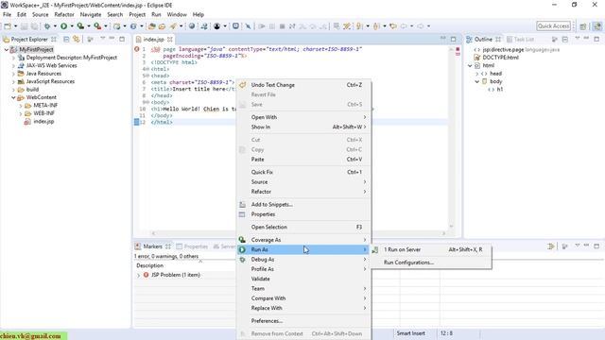Click the Quick Access search field
This screenshot has width=605, height=340.
[553, 26]
